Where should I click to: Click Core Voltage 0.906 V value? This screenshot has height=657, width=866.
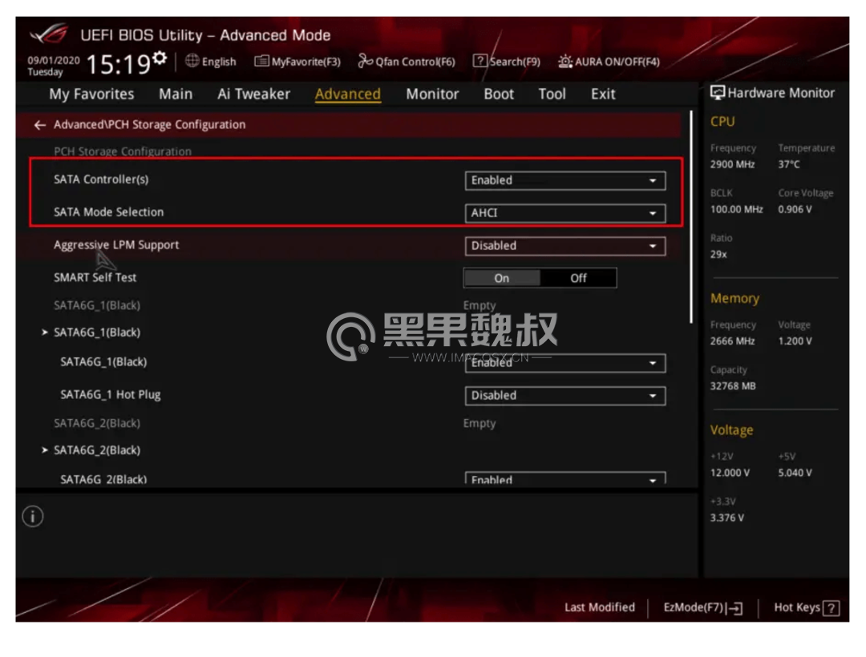click(795, 210)
